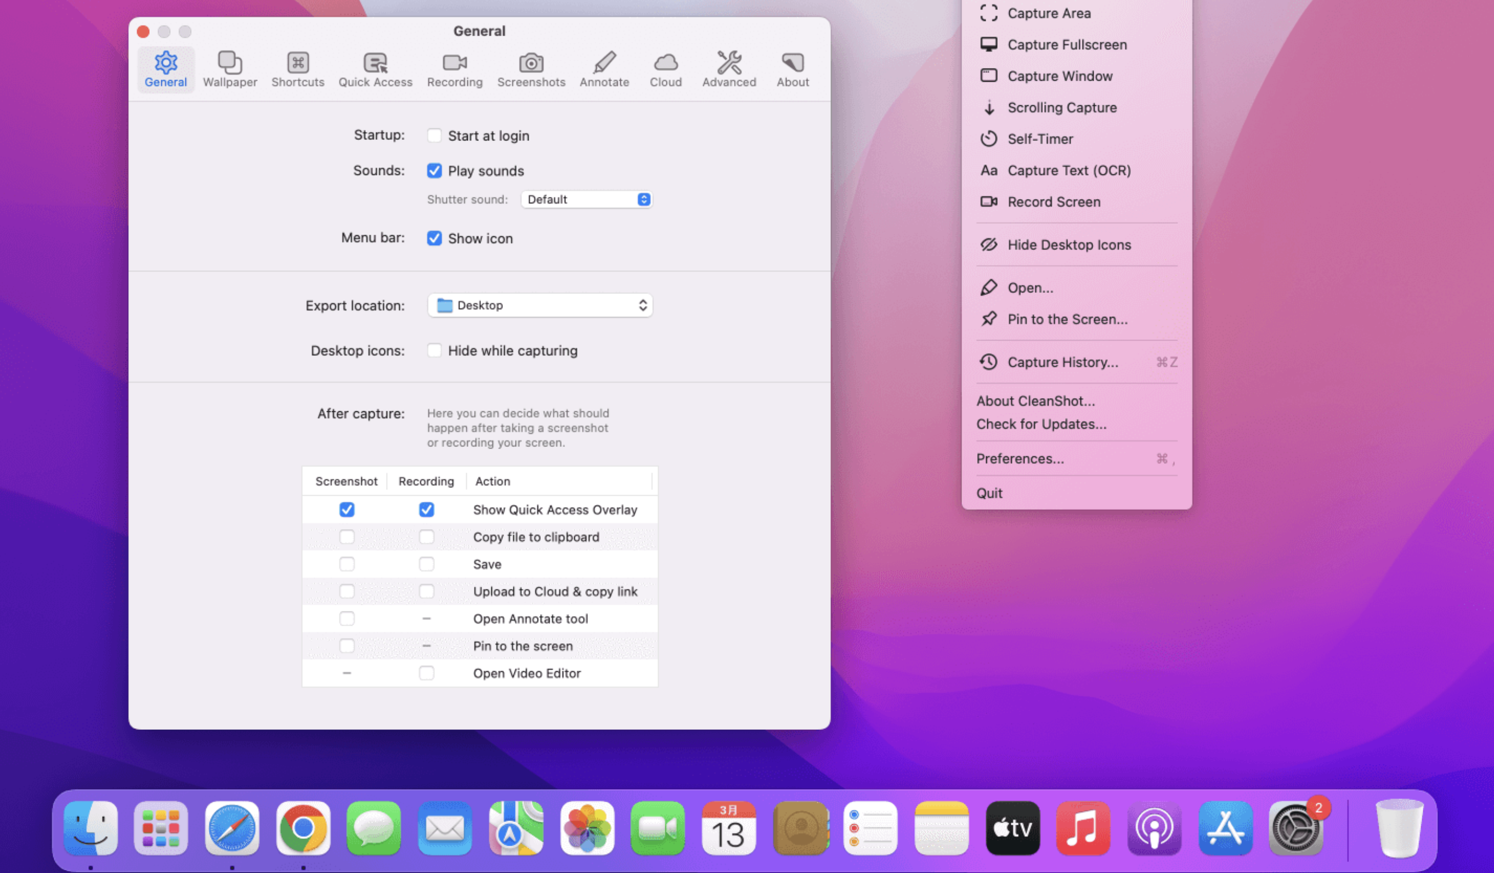Image resolution: width=1494 pixels, height=873 pixels.
Task: Open the Cloud settings icon
Action: [665, 68]
